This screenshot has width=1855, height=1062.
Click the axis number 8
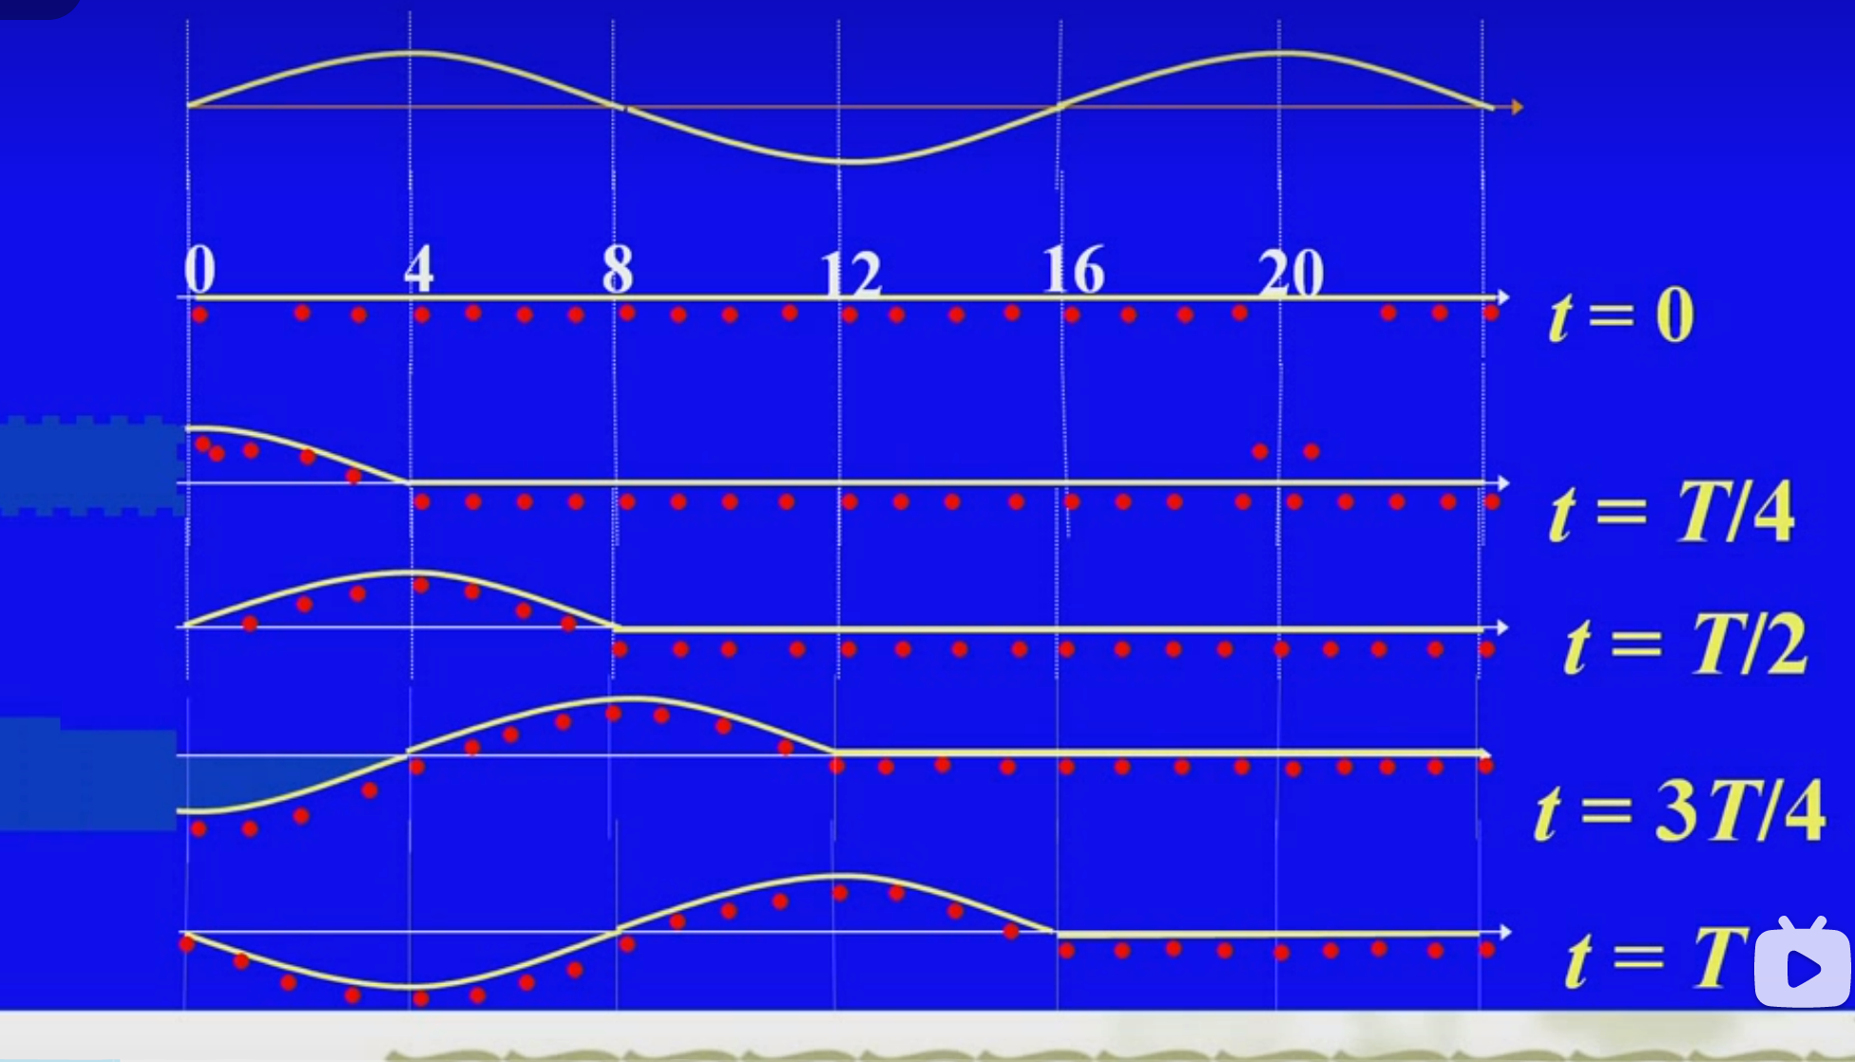[618, 269]
